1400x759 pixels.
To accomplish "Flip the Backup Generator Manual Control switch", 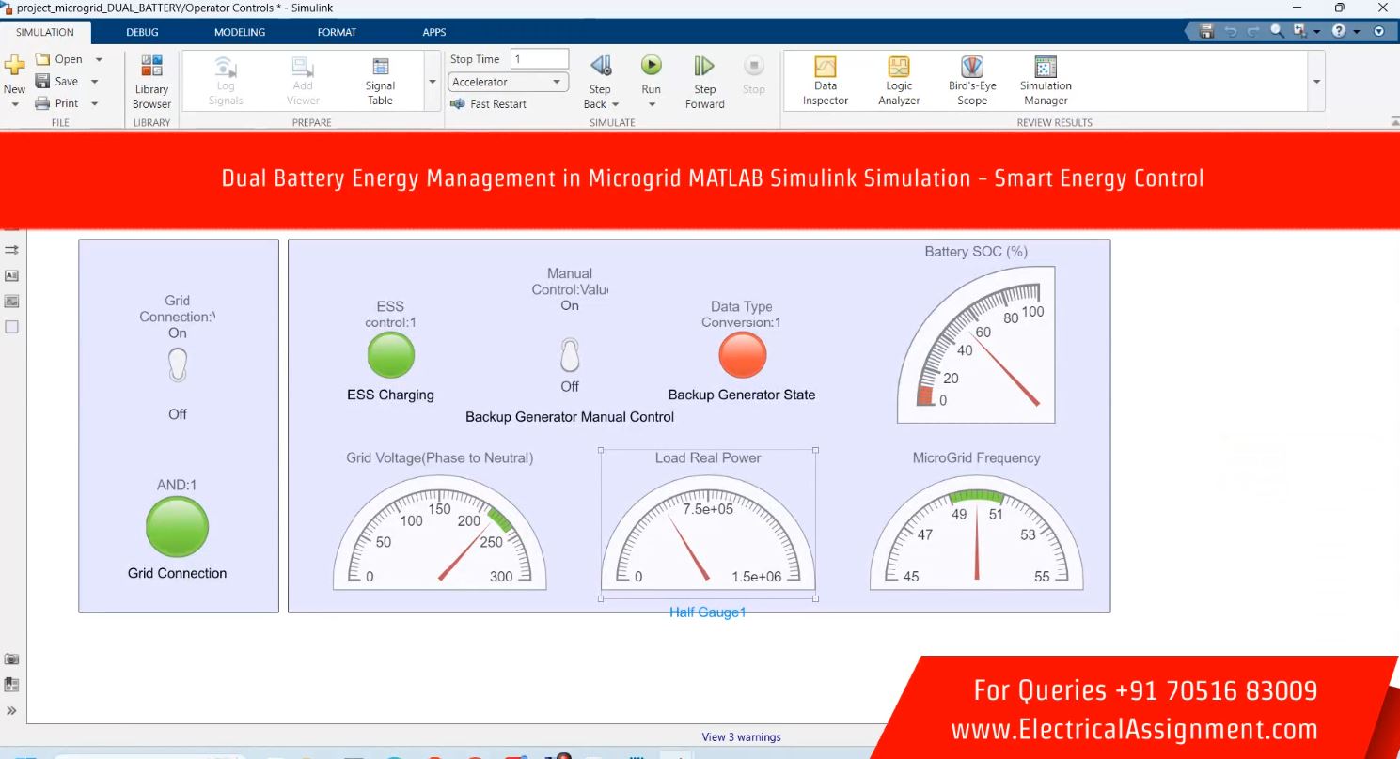I will coord(570,356).
